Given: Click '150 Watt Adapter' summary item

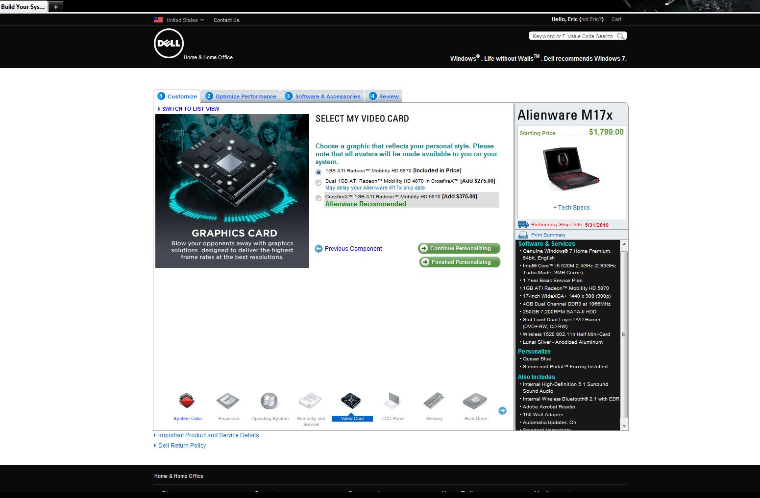Looking at the screenshot, I should [x=543, y=415].
